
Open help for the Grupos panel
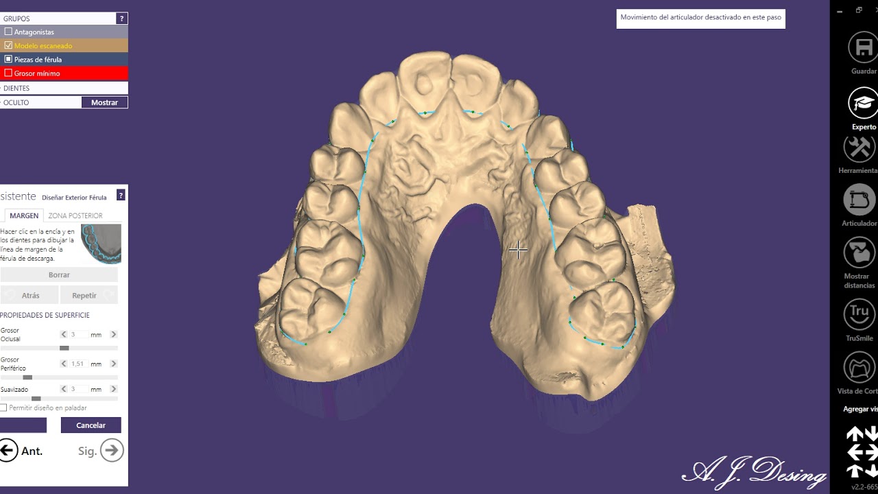[121, 19]
